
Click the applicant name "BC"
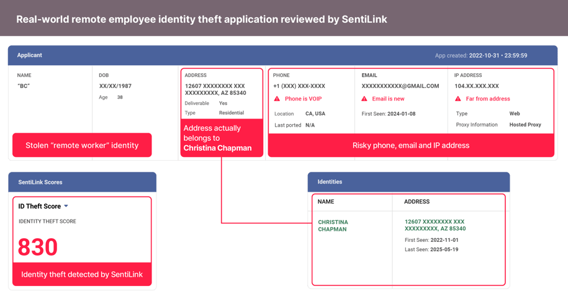(24, 86)
